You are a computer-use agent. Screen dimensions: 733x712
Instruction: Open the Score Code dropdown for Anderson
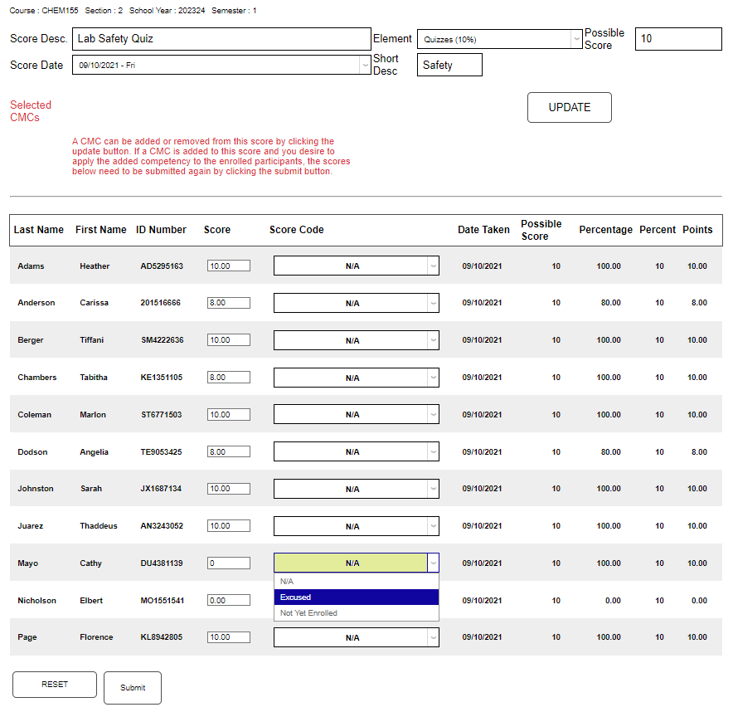tap(356, 302)
